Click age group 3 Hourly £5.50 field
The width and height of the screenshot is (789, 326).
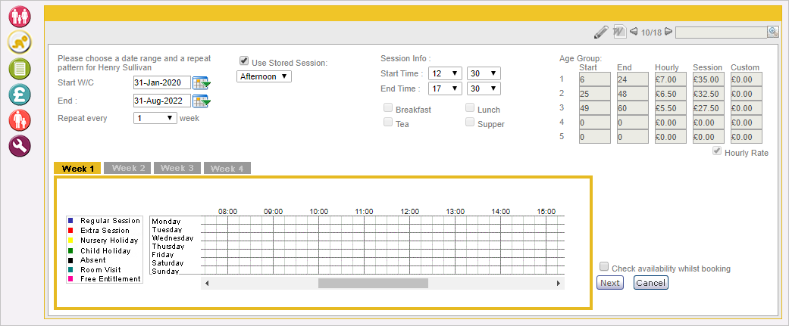[x=671, y=108]
